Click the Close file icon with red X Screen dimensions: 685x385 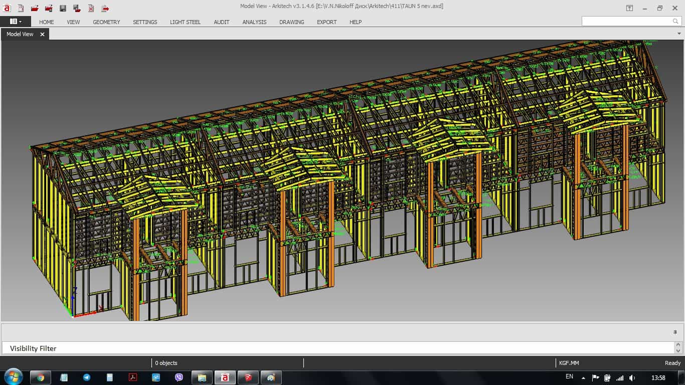click(91, 8)
